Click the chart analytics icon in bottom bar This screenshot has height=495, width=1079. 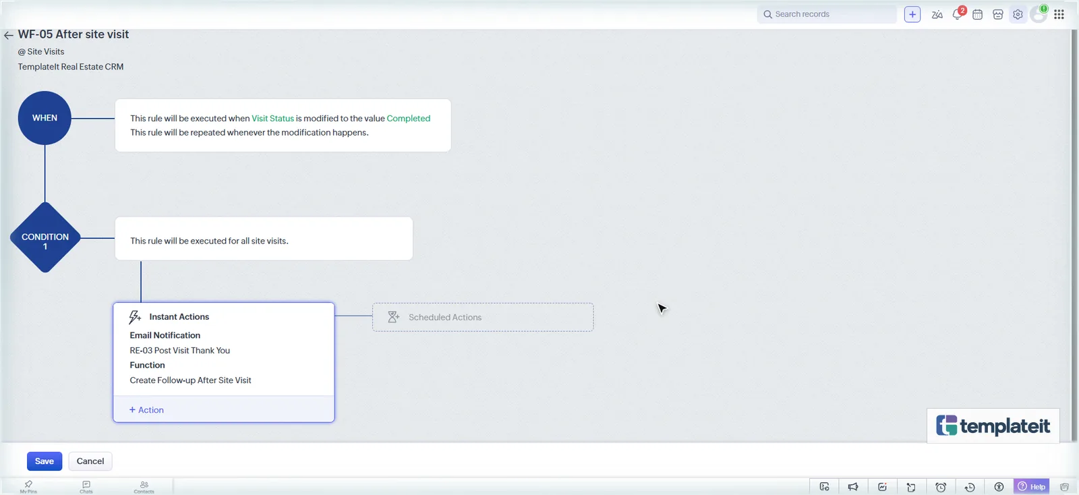(x=882, y=487)
